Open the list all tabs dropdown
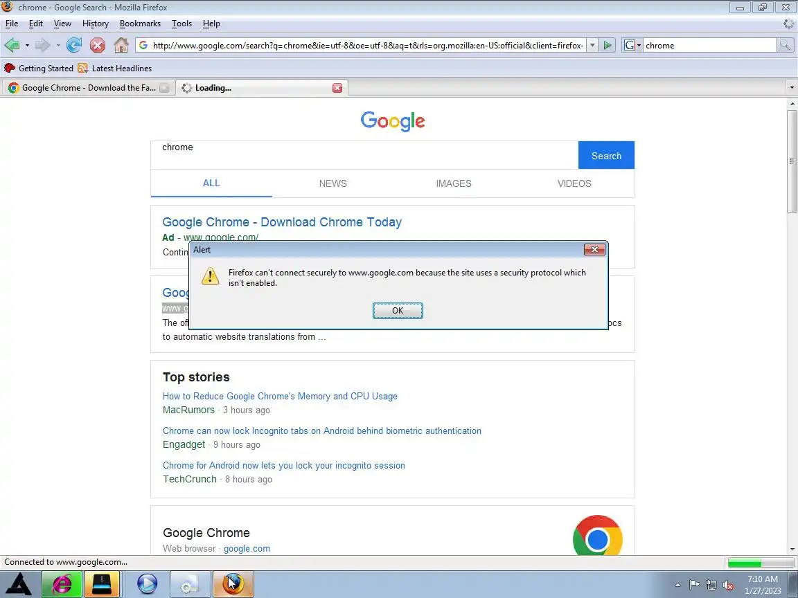 point(791,87)
